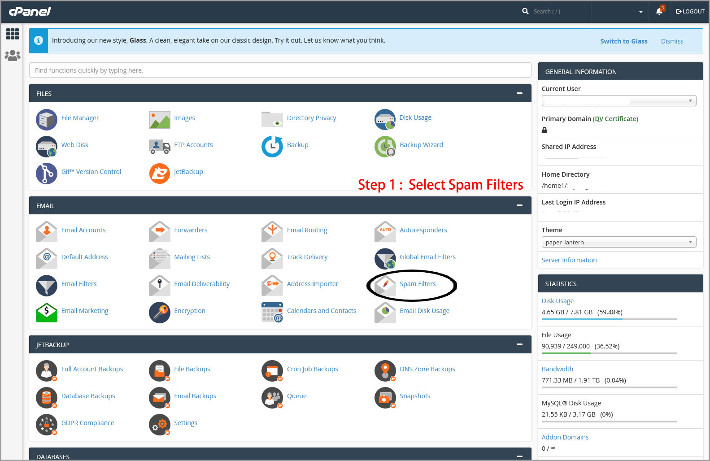Open the user account dropdown arrow in header
The image size is (710, 461).
pos(641,12)
